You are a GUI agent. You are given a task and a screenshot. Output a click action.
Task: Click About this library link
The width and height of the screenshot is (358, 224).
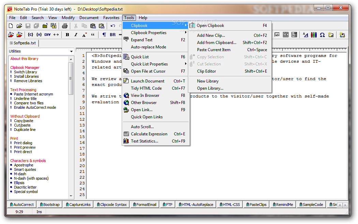[24, 59]
